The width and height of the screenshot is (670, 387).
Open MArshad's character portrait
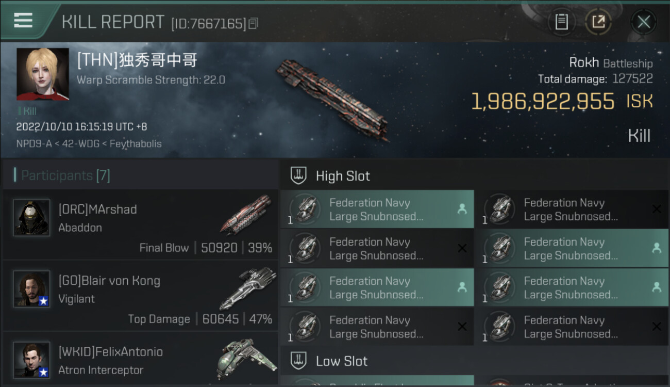(31, 218)
